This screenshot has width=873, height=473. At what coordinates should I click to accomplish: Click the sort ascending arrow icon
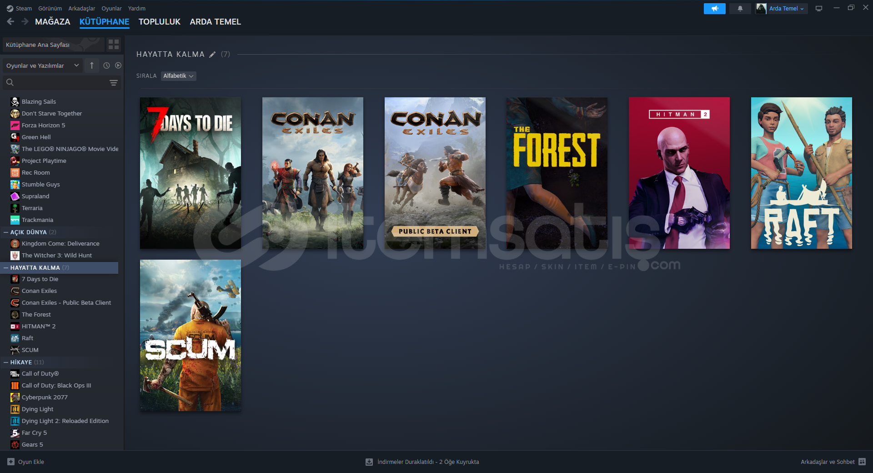(92, 65)
